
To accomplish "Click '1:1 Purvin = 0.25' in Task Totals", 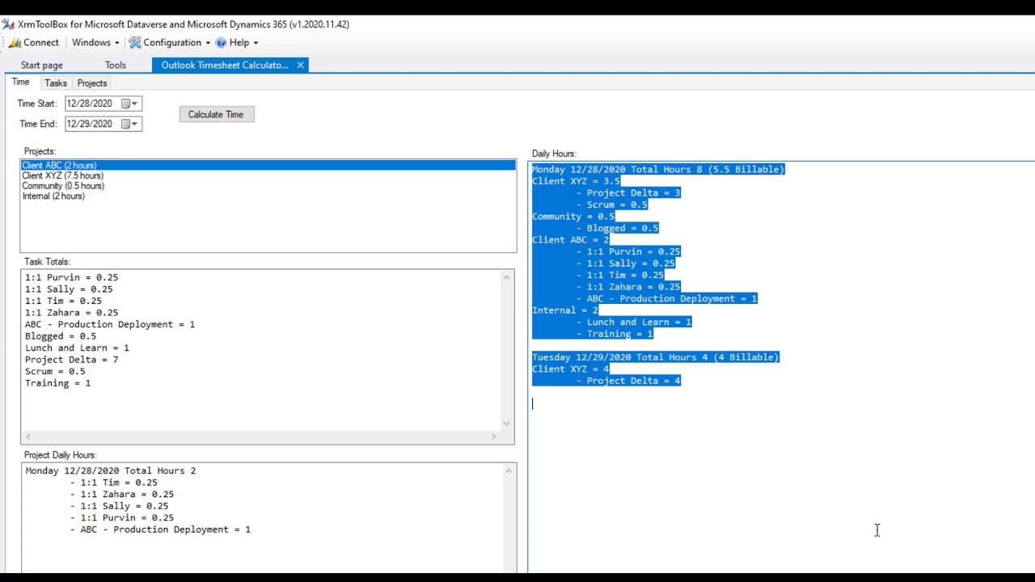I will click(71, 277).
